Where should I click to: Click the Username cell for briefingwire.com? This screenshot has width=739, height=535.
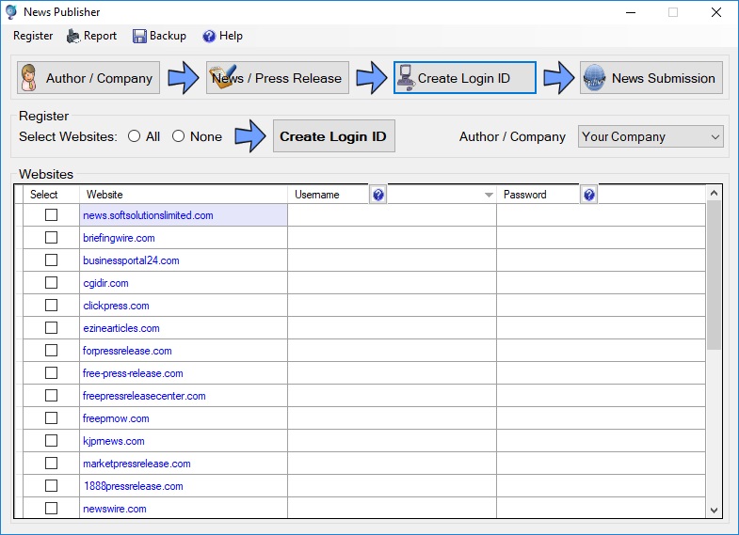[393, 238]
